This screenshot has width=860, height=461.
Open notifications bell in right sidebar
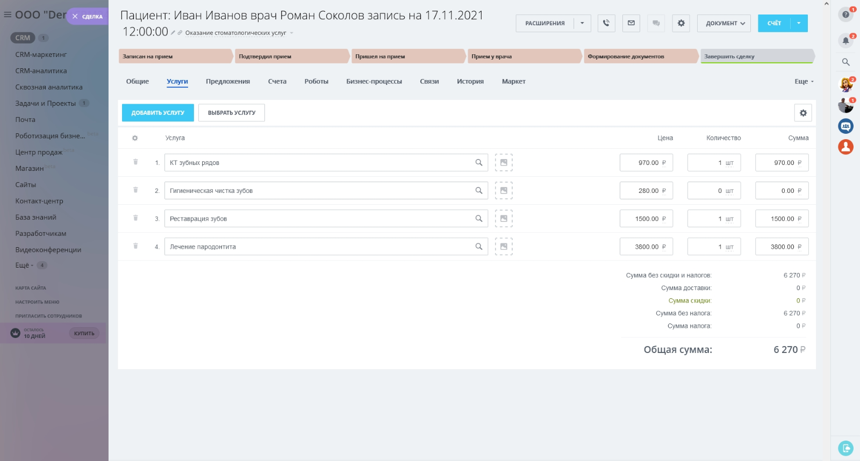(x=845, y=41)
